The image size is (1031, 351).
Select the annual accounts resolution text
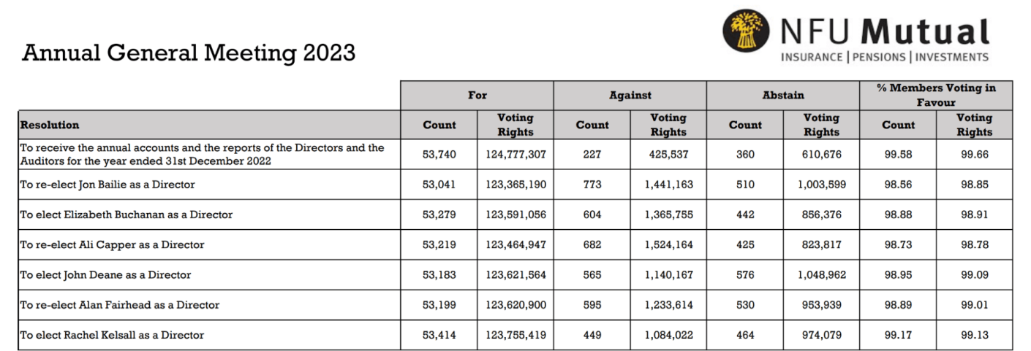coord(202,154)
